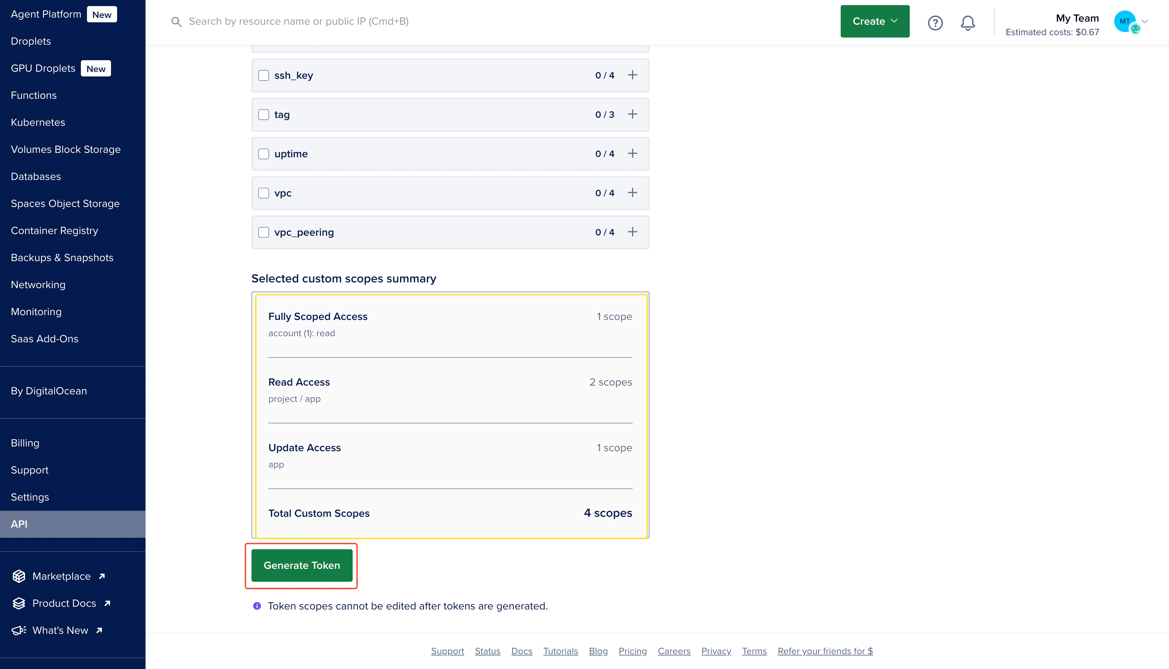Open Monitoring in sidebar
The height and width of the screenshot is (669, 1169).
36,312
